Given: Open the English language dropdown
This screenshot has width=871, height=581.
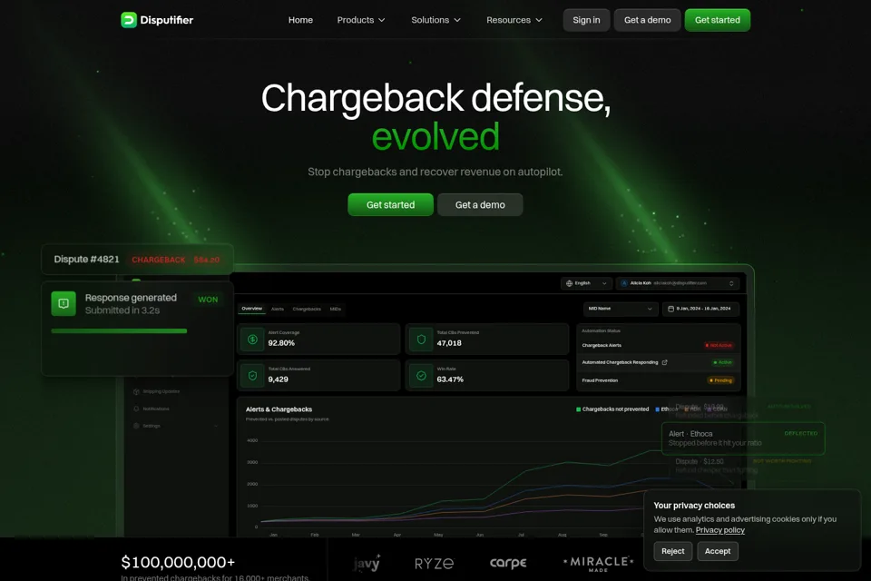Looking at the screenshot, I should (587, 283).
